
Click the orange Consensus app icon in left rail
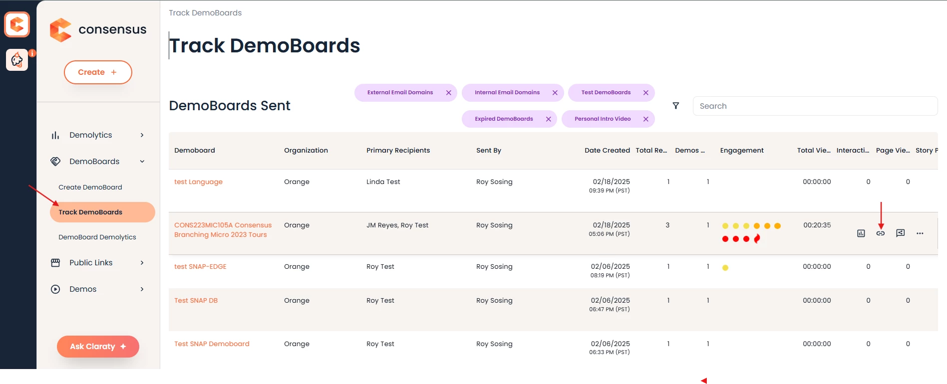pyautogui.click(x=17, y=24)
